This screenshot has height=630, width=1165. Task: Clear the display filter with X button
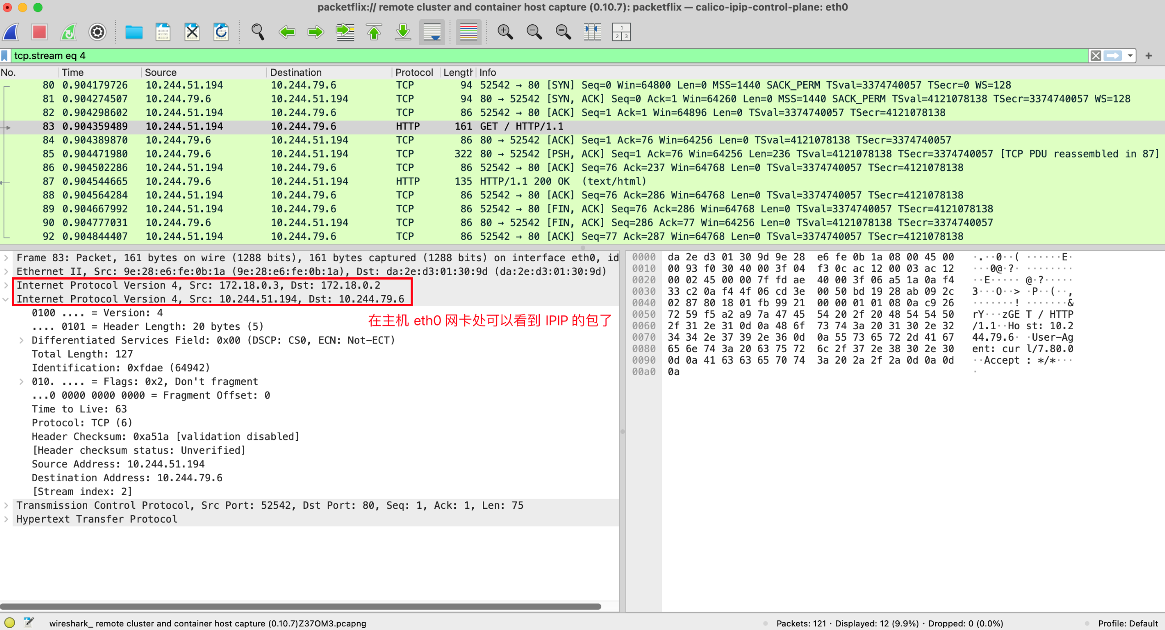(x=1096, y=56)
